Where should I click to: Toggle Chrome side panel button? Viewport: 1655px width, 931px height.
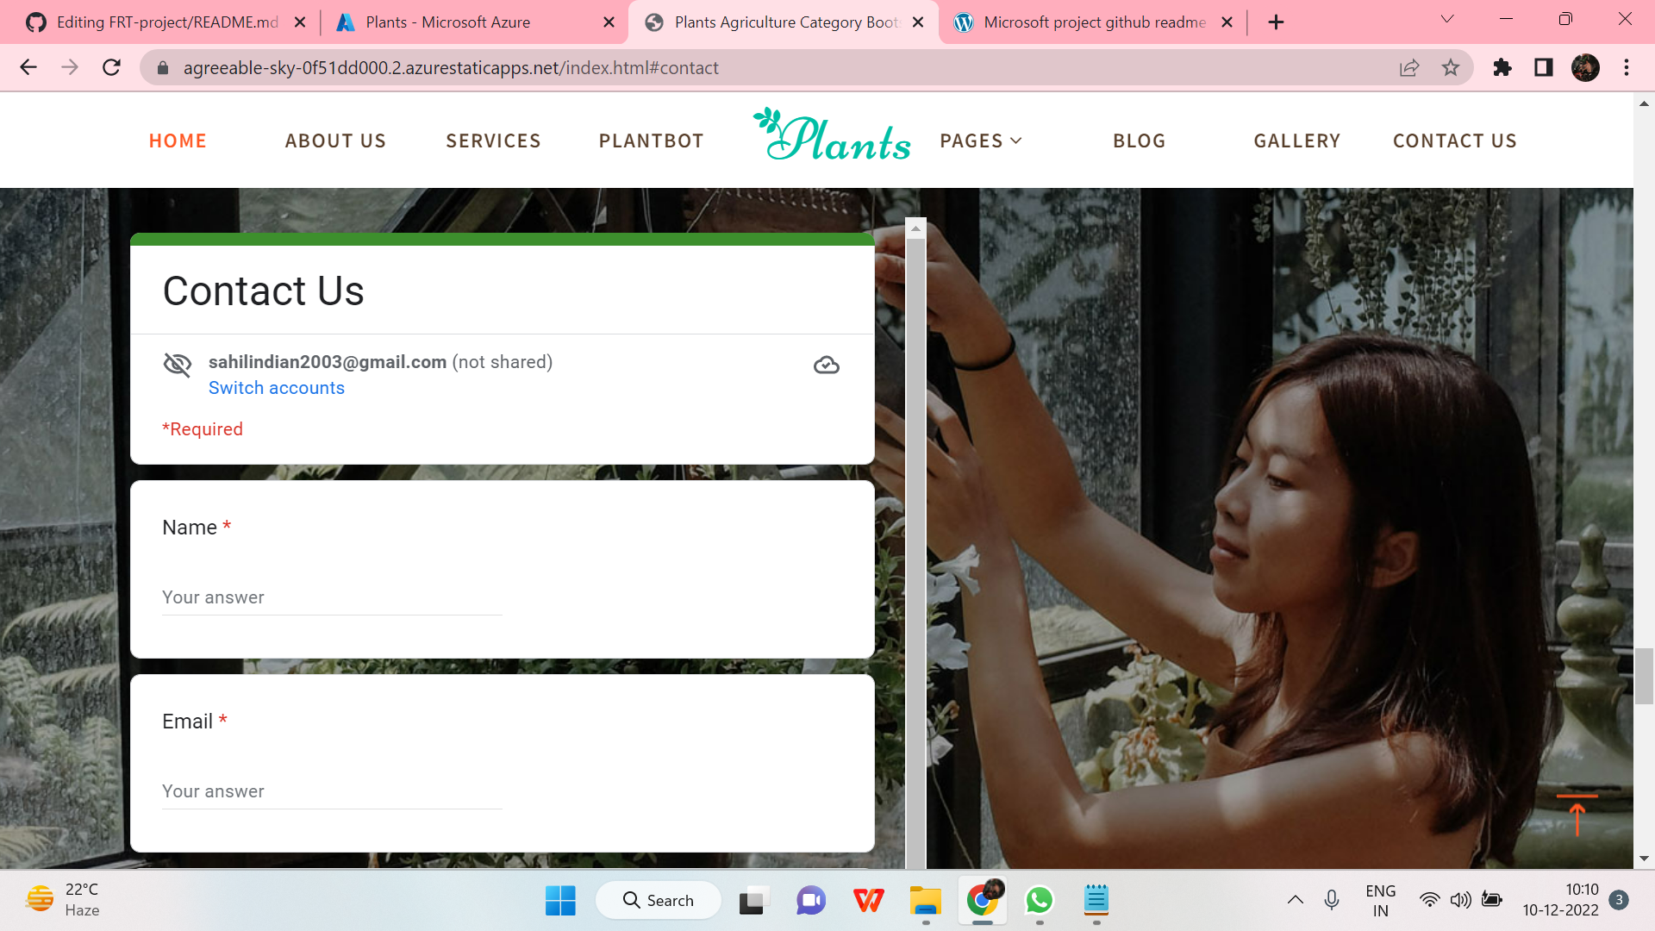click(x=1543, y=68)
